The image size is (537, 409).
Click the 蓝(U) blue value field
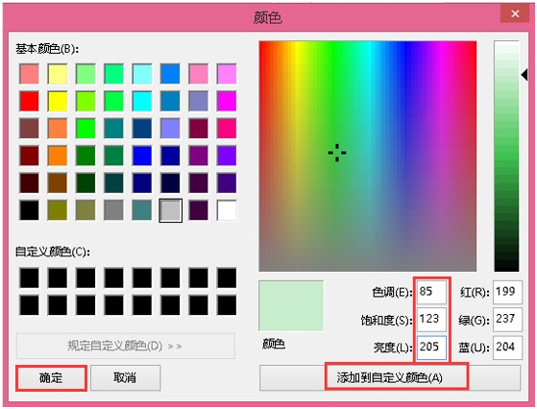click(507, 348)
